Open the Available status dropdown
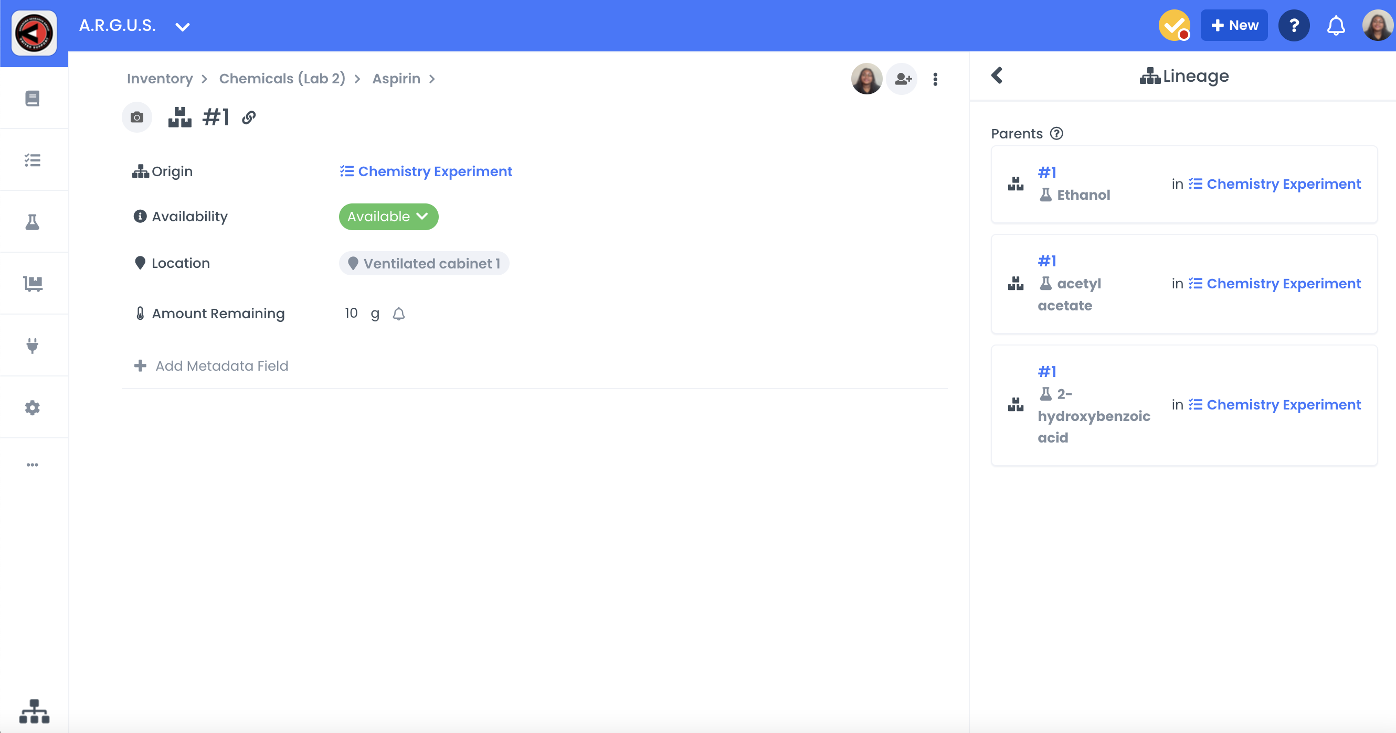This screenshot has width=1396, height=733. click(x=388, y=217)
